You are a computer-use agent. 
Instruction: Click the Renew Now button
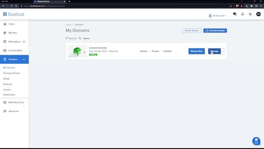pos(196,51)
